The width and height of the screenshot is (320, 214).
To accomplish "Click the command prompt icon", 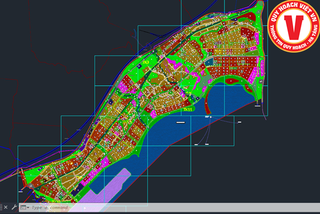I will (x=23, y=208).
